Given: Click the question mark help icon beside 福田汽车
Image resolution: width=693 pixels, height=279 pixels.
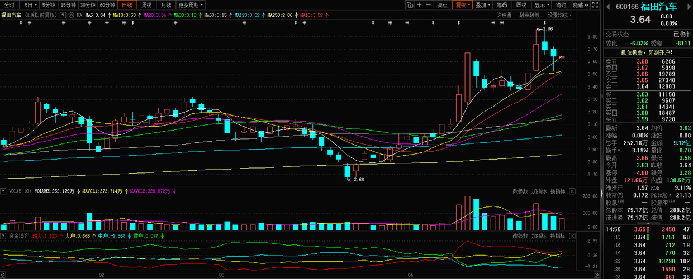Looking at the screenshot, I should pos(63,15).
